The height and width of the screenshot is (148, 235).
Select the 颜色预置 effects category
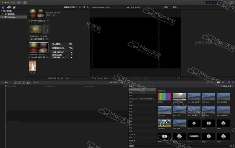[142, 141]
